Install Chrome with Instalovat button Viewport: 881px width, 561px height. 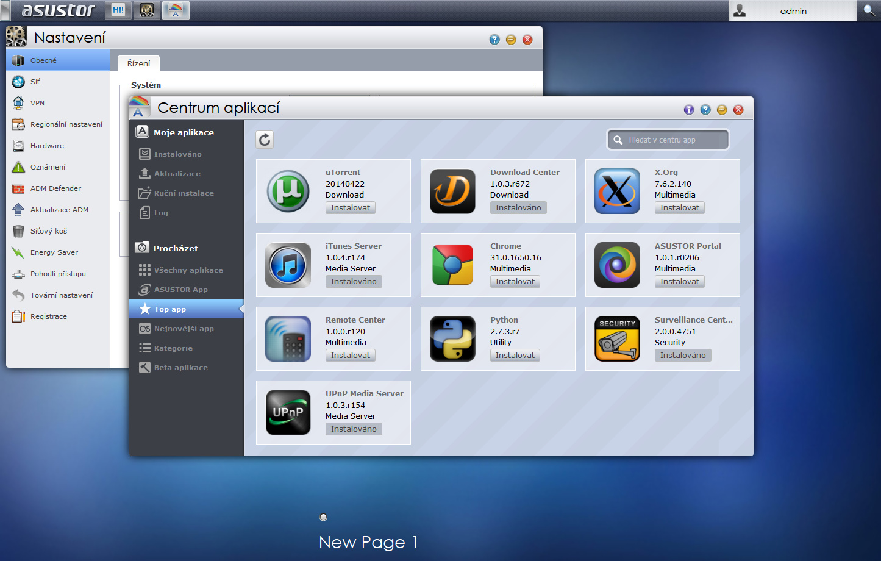(515, 281)
